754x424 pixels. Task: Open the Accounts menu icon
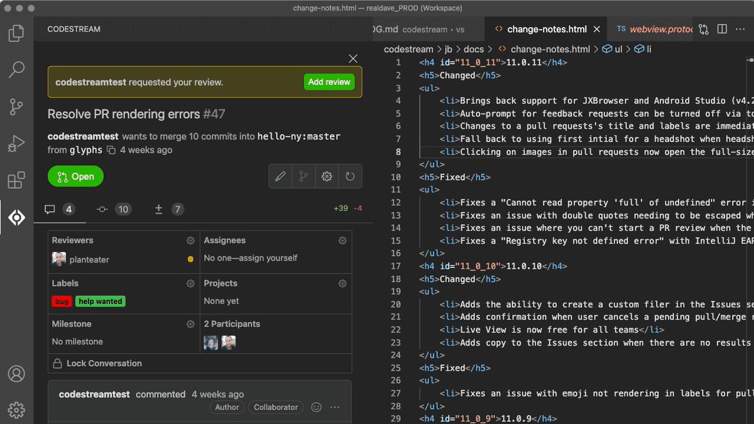pyautogui.click(x=16, y=373)
